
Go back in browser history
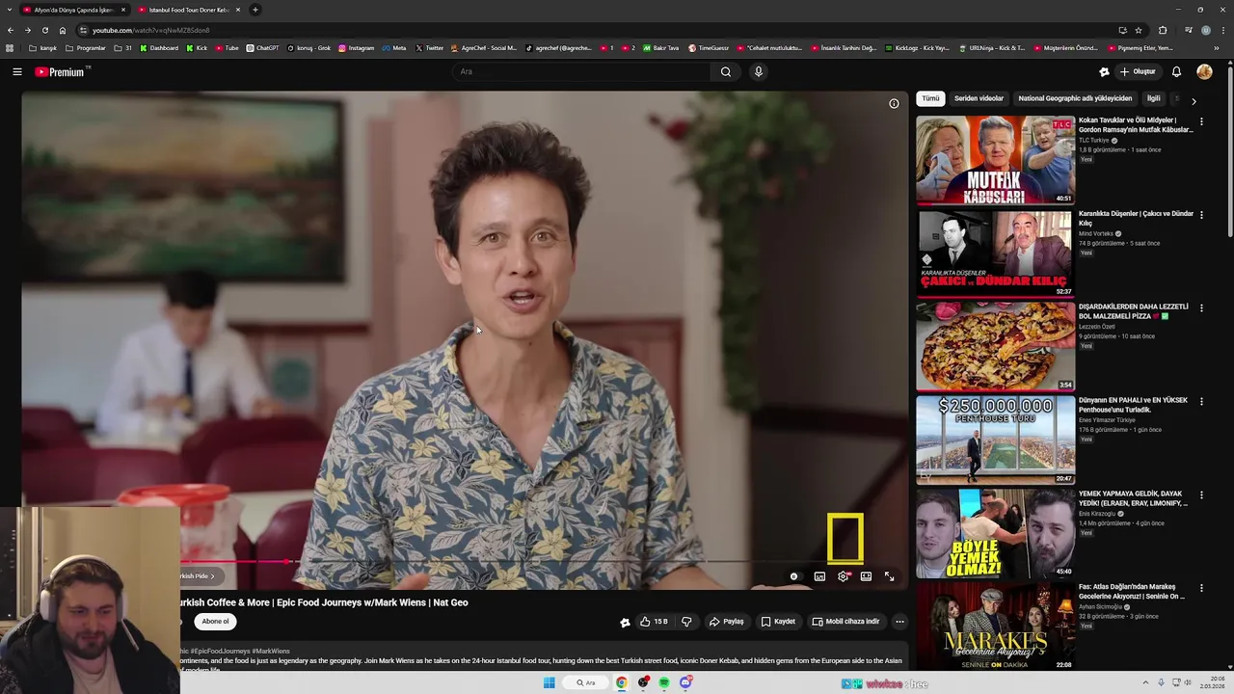pyautogui.click(x=11, y=30)
